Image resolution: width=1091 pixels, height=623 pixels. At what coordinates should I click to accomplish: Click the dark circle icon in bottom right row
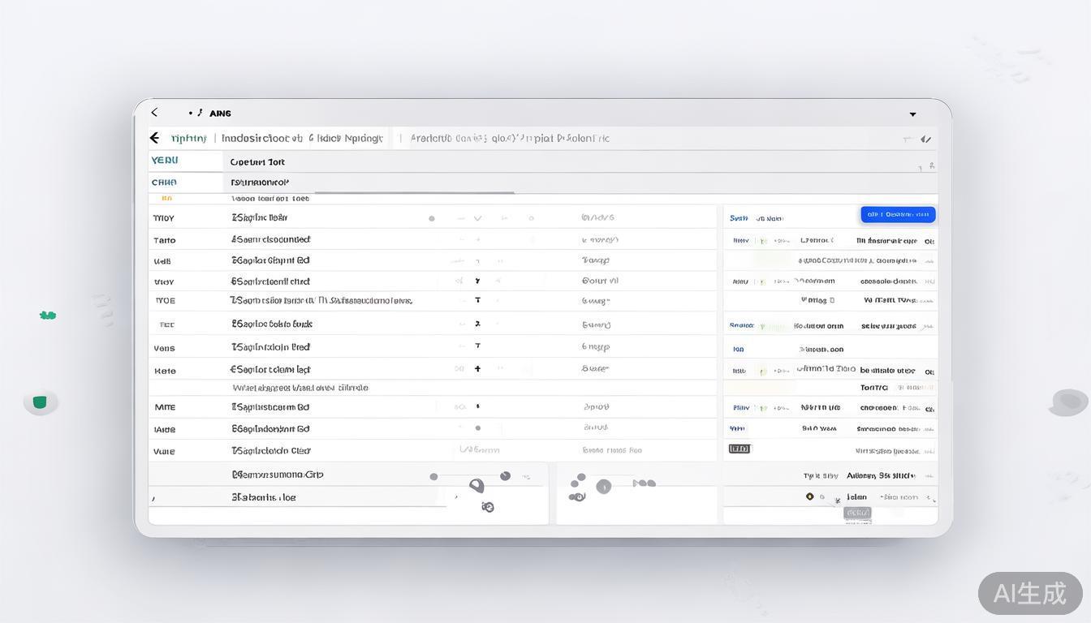click(809, 496)
